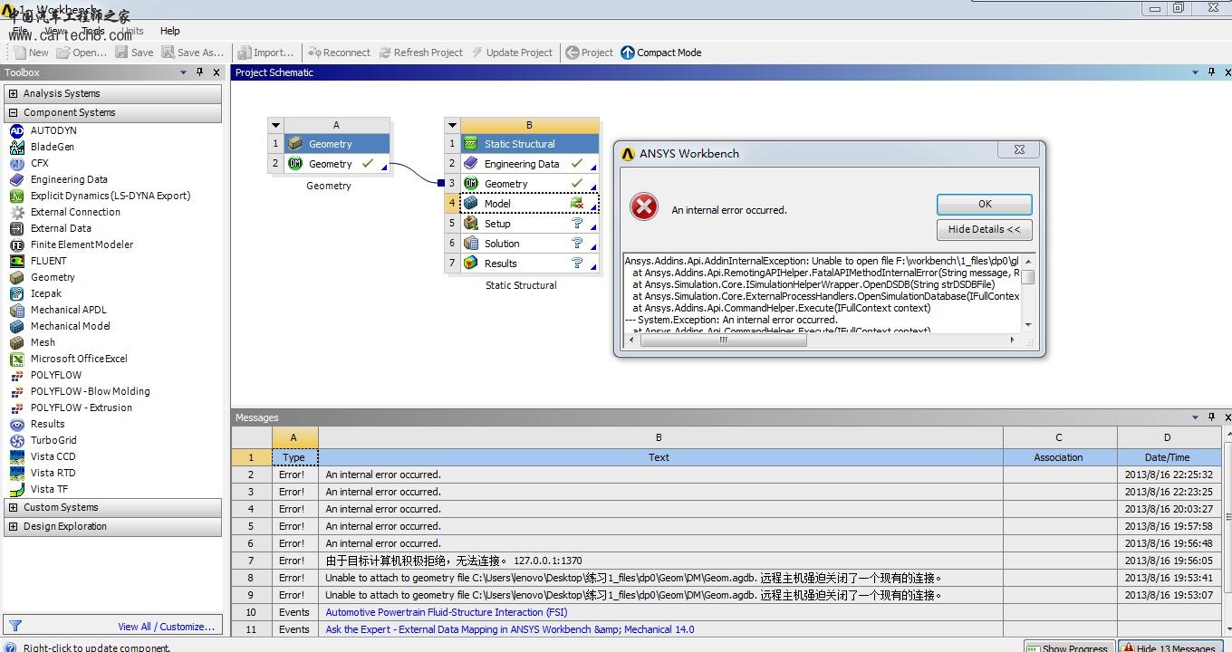Screen dimensions: 1232x652
Task: Click Refresh Project in toolbar
Action: tap(421, 53)
